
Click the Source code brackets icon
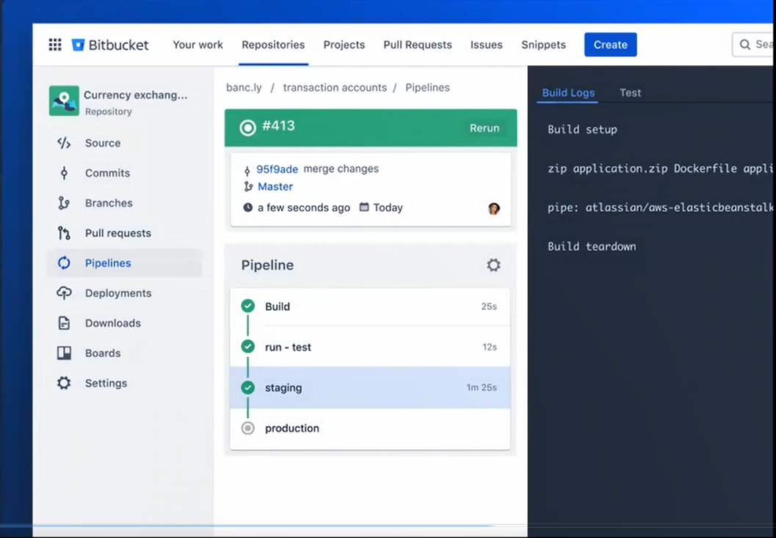(x=64, y=143)
